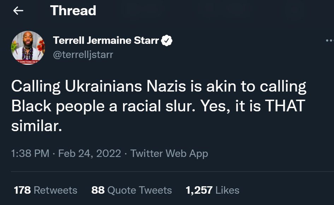
Task: Click the 1:38 PM timestamp
Action: (x=30, y=153)
